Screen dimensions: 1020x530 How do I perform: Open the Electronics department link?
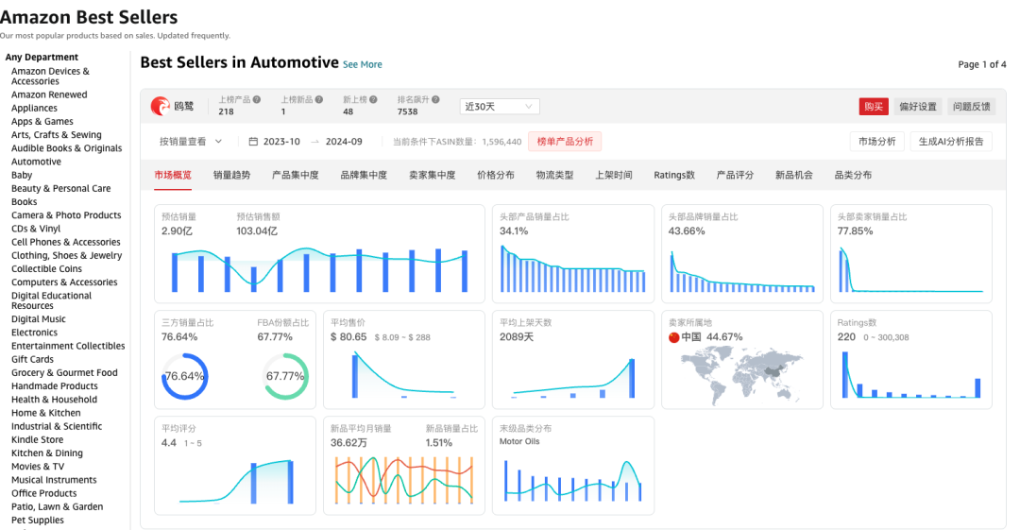(35, 332)
